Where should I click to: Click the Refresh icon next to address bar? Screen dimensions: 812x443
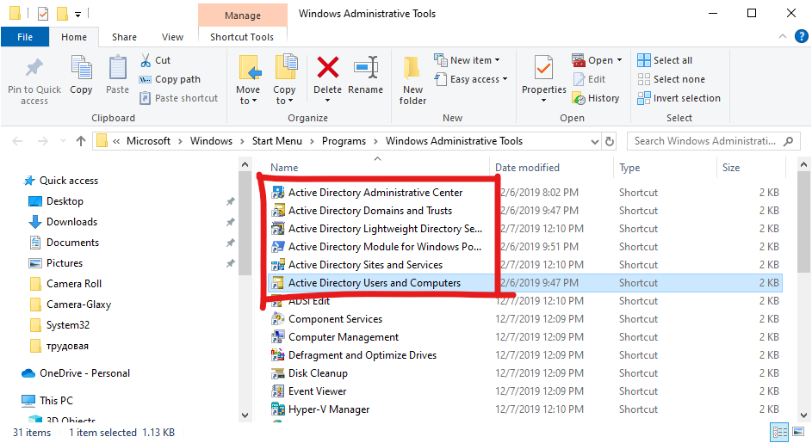click(610, 141)
